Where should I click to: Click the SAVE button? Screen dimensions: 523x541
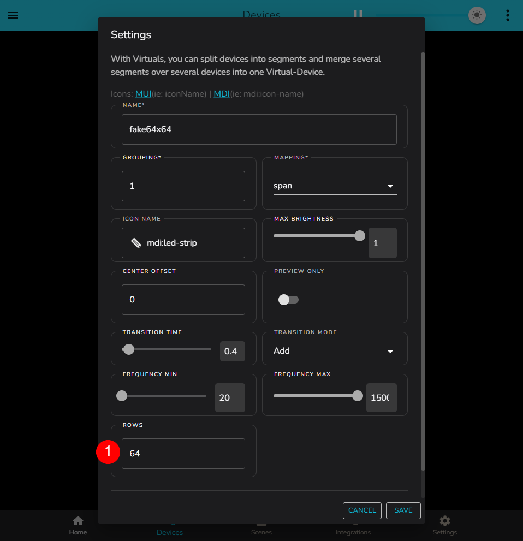pos(403,510)
